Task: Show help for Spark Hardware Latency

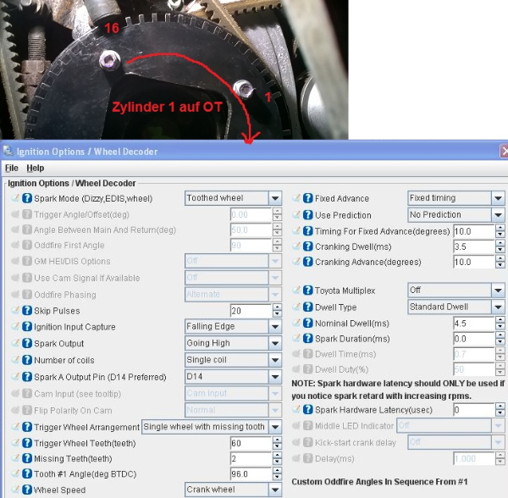Action: coord(308,409)
